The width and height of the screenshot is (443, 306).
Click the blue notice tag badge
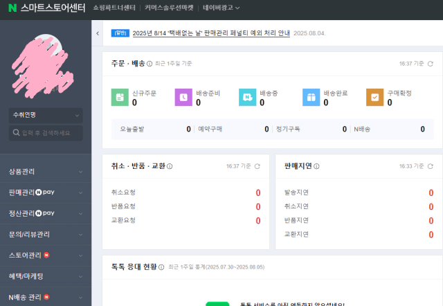[x=120, y=33]
